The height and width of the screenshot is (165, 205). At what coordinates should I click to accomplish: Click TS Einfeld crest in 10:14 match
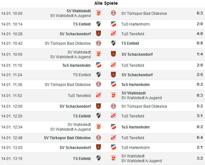click(99, 24)
